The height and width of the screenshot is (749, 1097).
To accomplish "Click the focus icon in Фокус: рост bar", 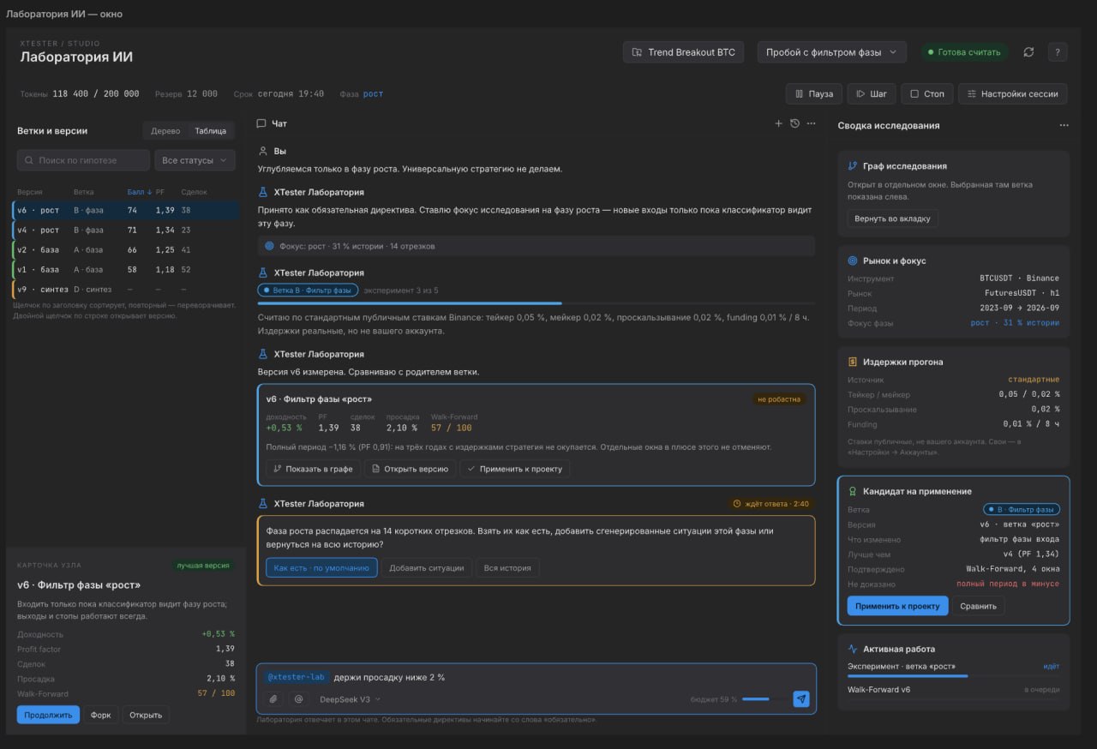I will coord(269,246).
